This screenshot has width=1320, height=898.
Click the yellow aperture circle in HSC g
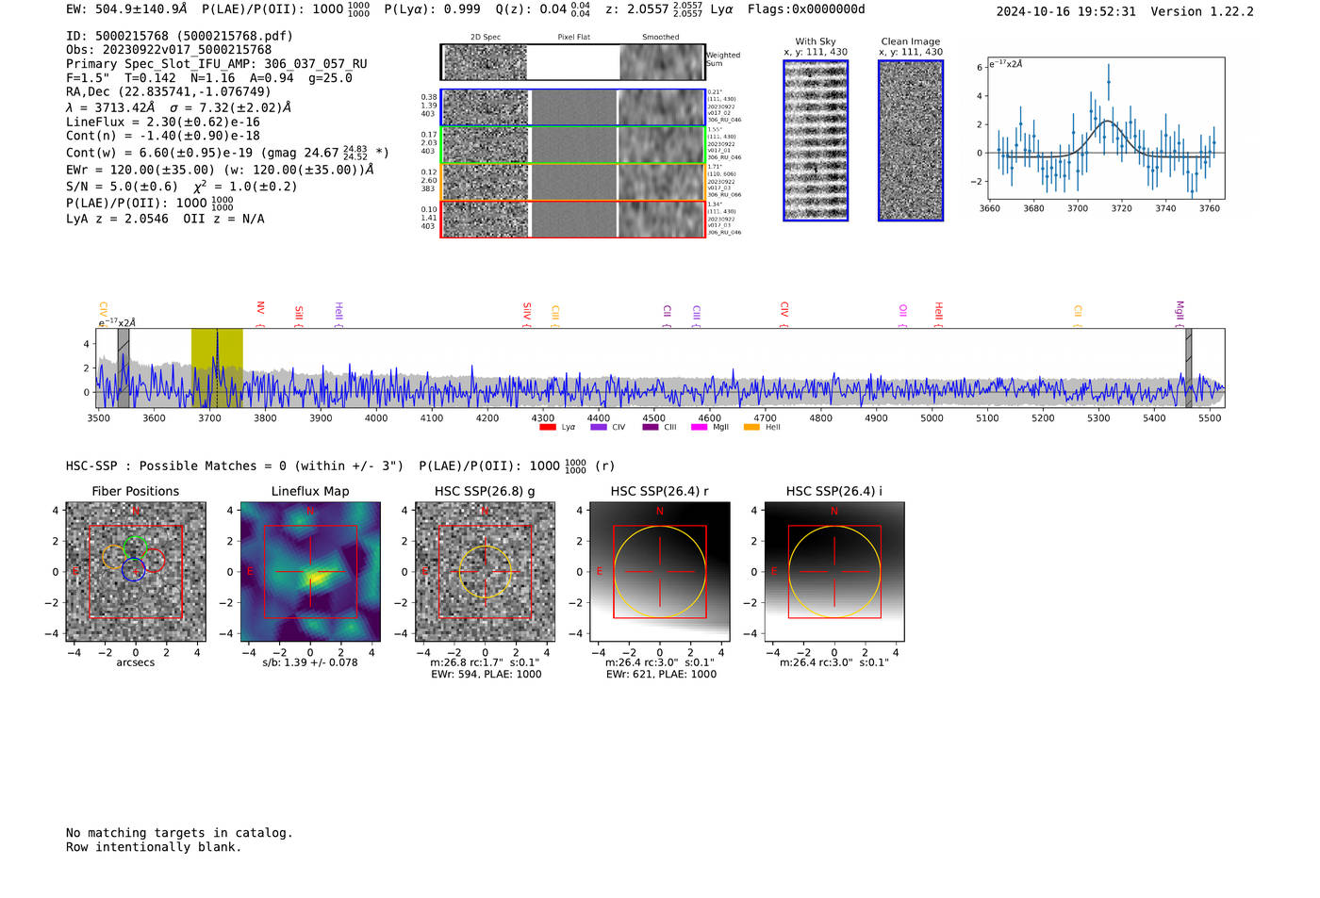485,571
